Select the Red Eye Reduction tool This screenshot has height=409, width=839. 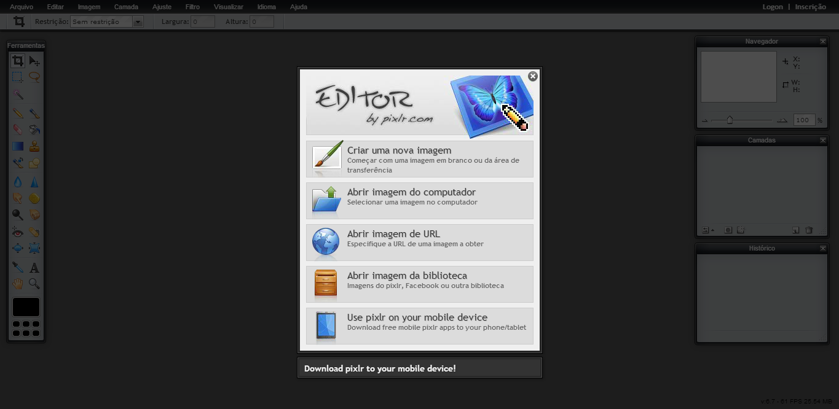(18, 232)
